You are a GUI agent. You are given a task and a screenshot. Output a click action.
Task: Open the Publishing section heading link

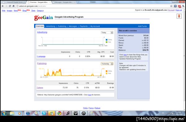(x=42, y=63)
